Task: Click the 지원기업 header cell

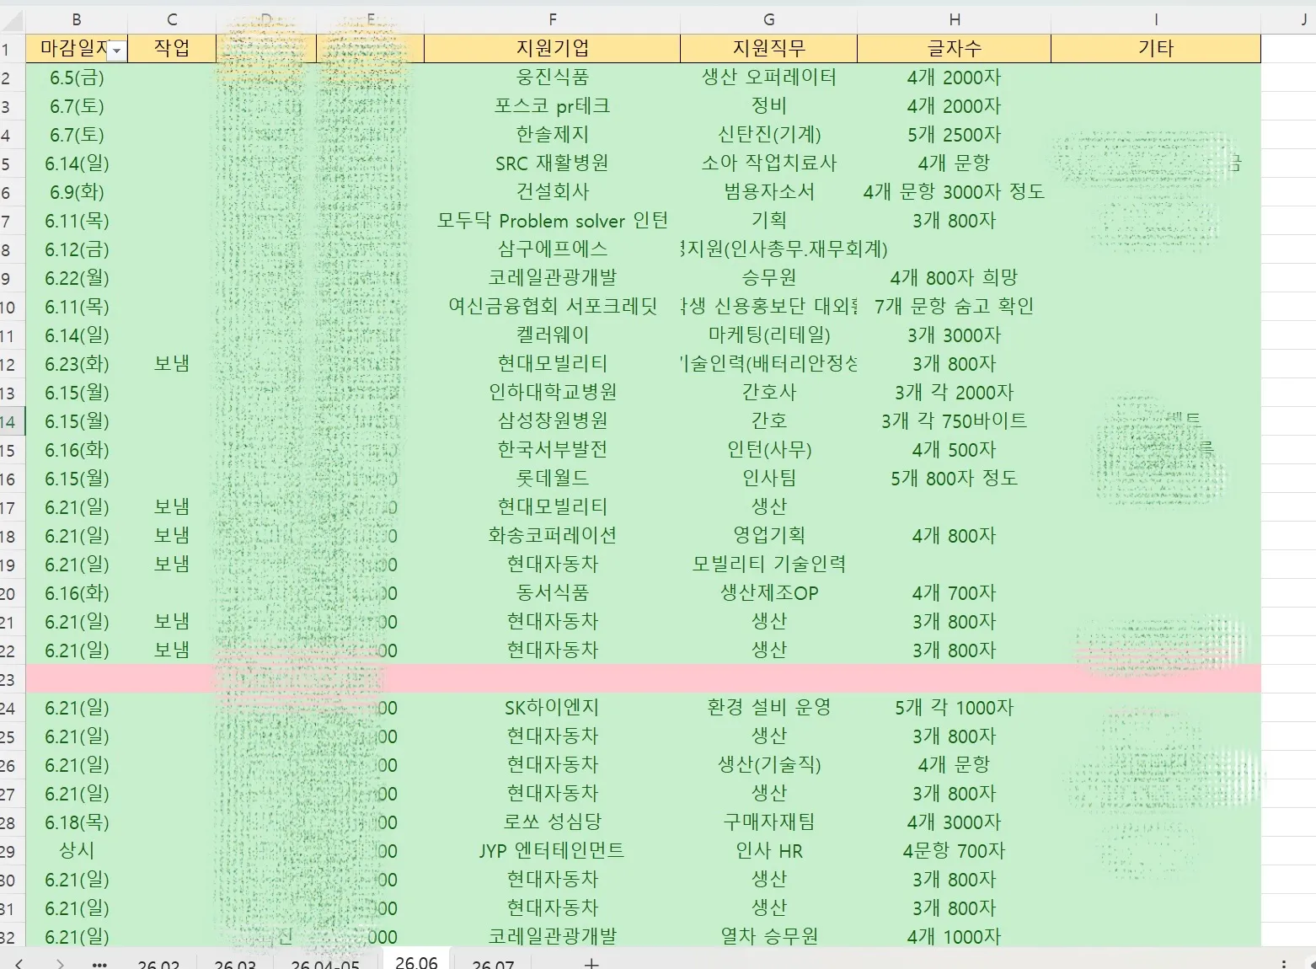Action: pyautogui.click(x=552, y=48)
